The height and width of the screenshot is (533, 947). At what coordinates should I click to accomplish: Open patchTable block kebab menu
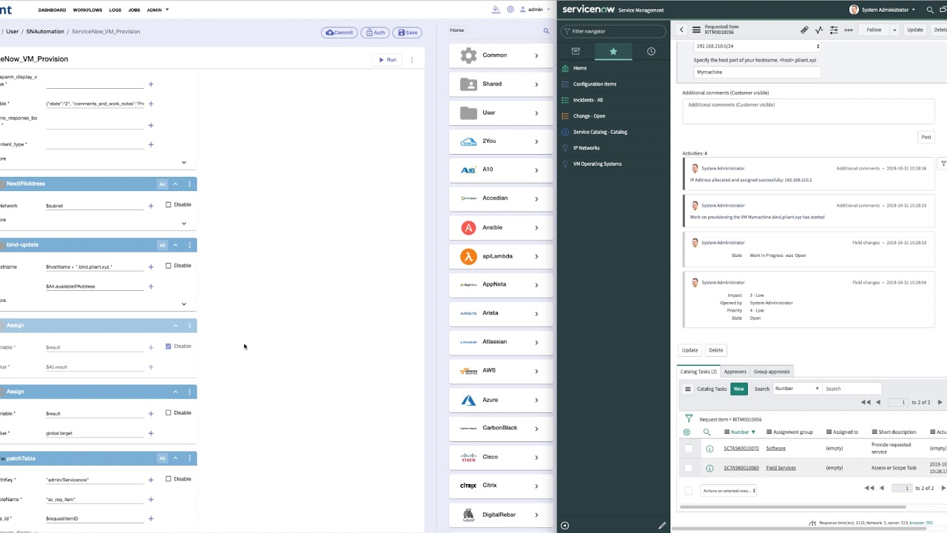click(x=189, y=458)
